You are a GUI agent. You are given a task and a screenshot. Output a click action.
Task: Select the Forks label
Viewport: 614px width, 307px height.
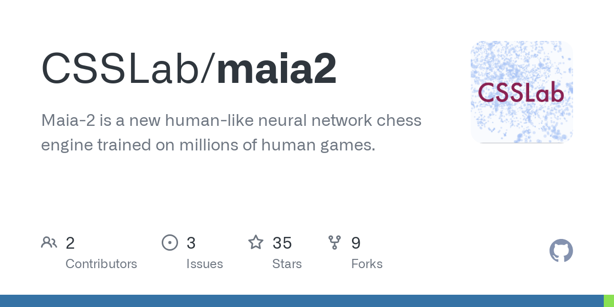(367, 264)
